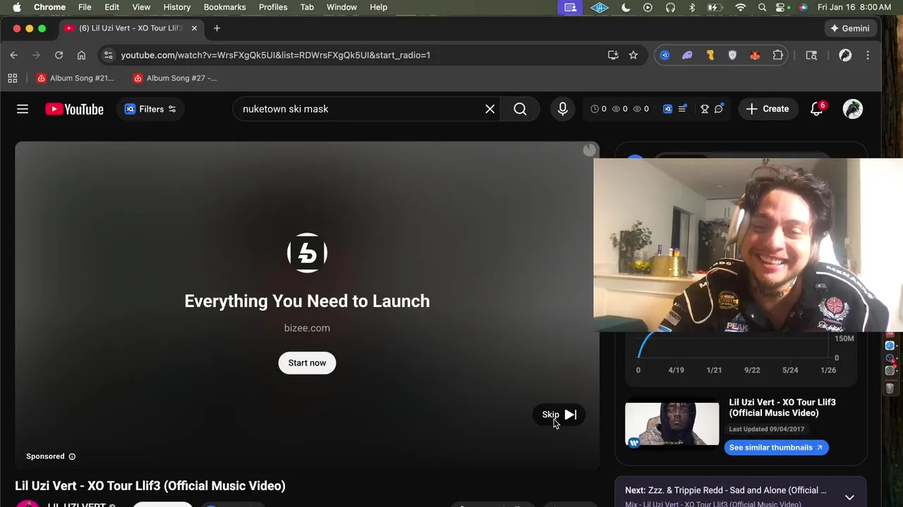Open the gray shield extension
903x507 pixels.
[732, 55]
